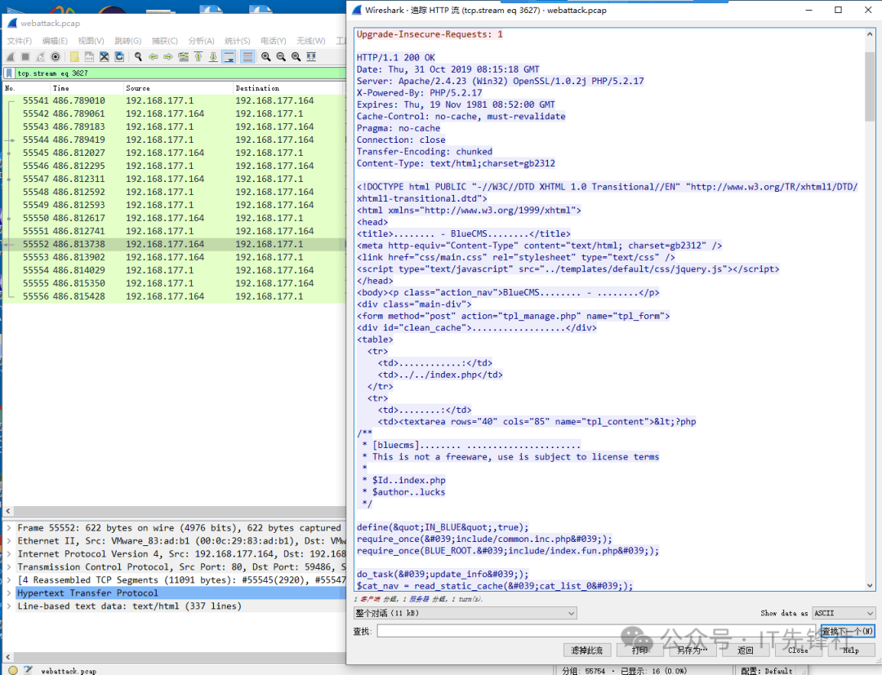This screenshot has width=882, height=675.
Task: Click expert information circle in status bar
Action: [12, 670]
